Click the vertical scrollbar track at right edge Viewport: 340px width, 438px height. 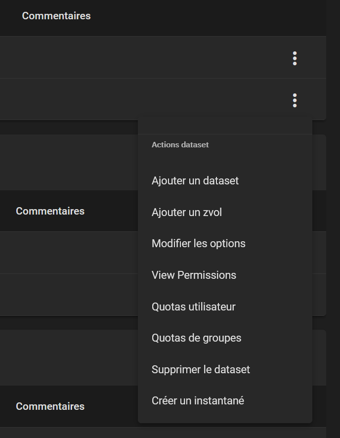point(333,219)
